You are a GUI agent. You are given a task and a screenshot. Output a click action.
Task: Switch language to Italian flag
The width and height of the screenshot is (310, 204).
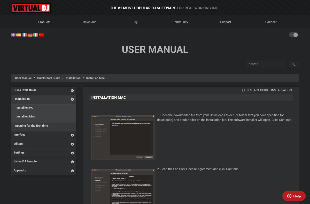(x=36, y=35)
